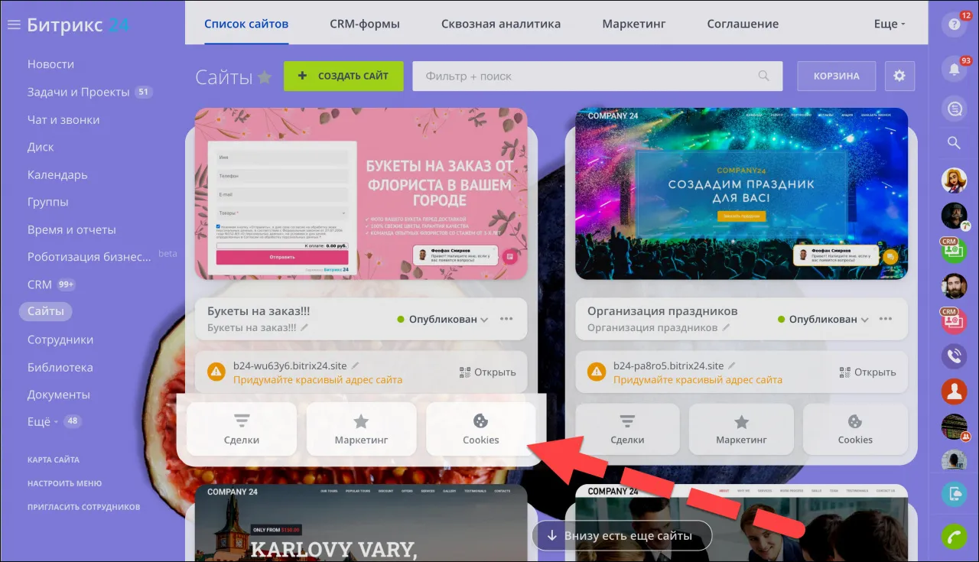This screenshot has height=562, width=979.
Task: Open Время и отчеты in left menu
Action: click(72, 229)
